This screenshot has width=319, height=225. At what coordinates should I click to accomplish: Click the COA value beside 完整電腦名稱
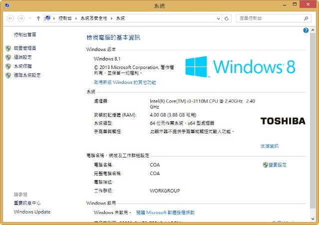[x=155, y=173]
